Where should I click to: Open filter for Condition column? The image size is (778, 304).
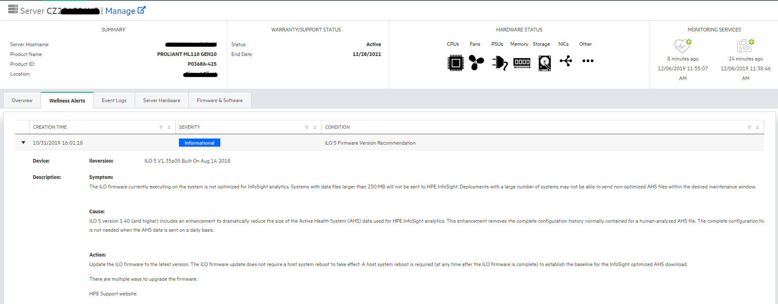(749, 127)
